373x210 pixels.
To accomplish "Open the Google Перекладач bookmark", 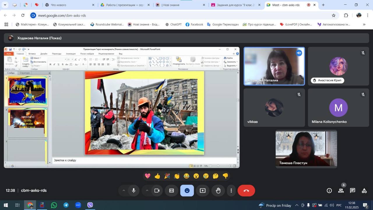I will coord(223,24).
